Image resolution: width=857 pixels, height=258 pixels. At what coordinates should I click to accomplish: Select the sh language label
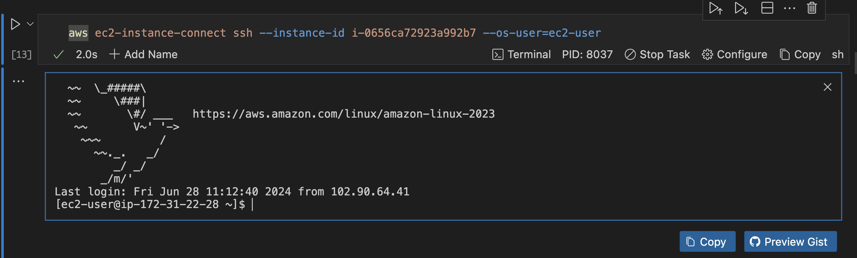(838, 54)
